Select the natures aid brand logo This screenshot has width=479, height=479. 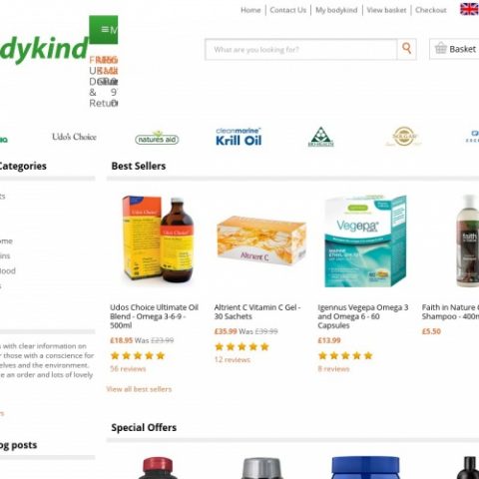(x=157, y=138)
